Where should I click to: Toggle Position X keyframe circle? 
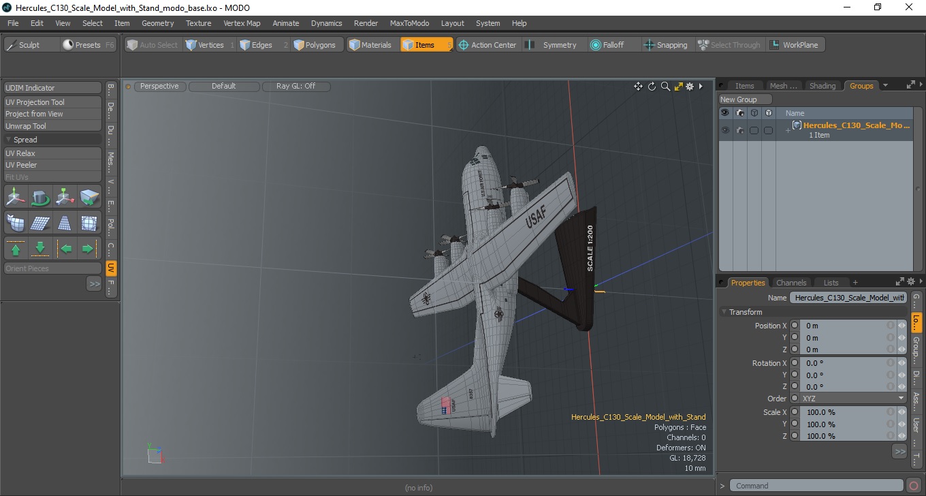[795, 326]
